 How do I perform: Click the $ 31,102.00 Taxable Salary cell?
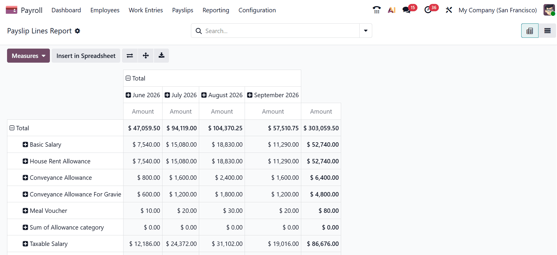pyautogui.click(x=222, y=244)
